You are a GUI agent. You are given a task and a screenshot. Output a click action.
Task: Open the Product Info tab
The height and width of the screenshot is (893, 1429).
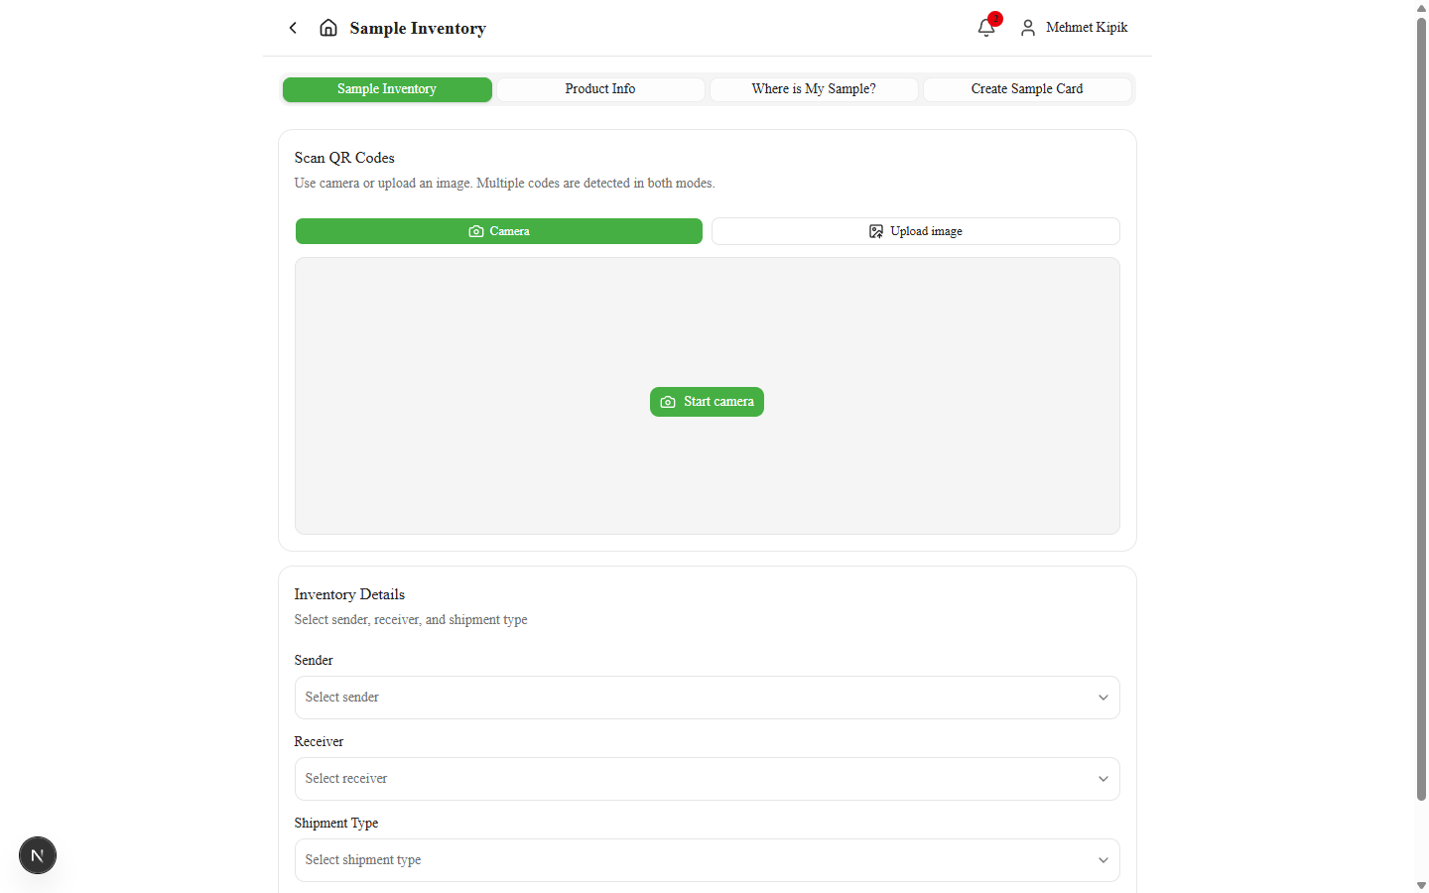pyautogui.click(x=600, y=89)
